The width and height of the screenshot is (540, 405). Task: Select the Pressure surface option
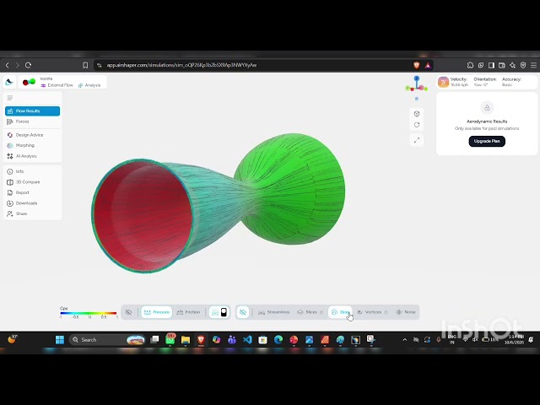coord(156,312)
